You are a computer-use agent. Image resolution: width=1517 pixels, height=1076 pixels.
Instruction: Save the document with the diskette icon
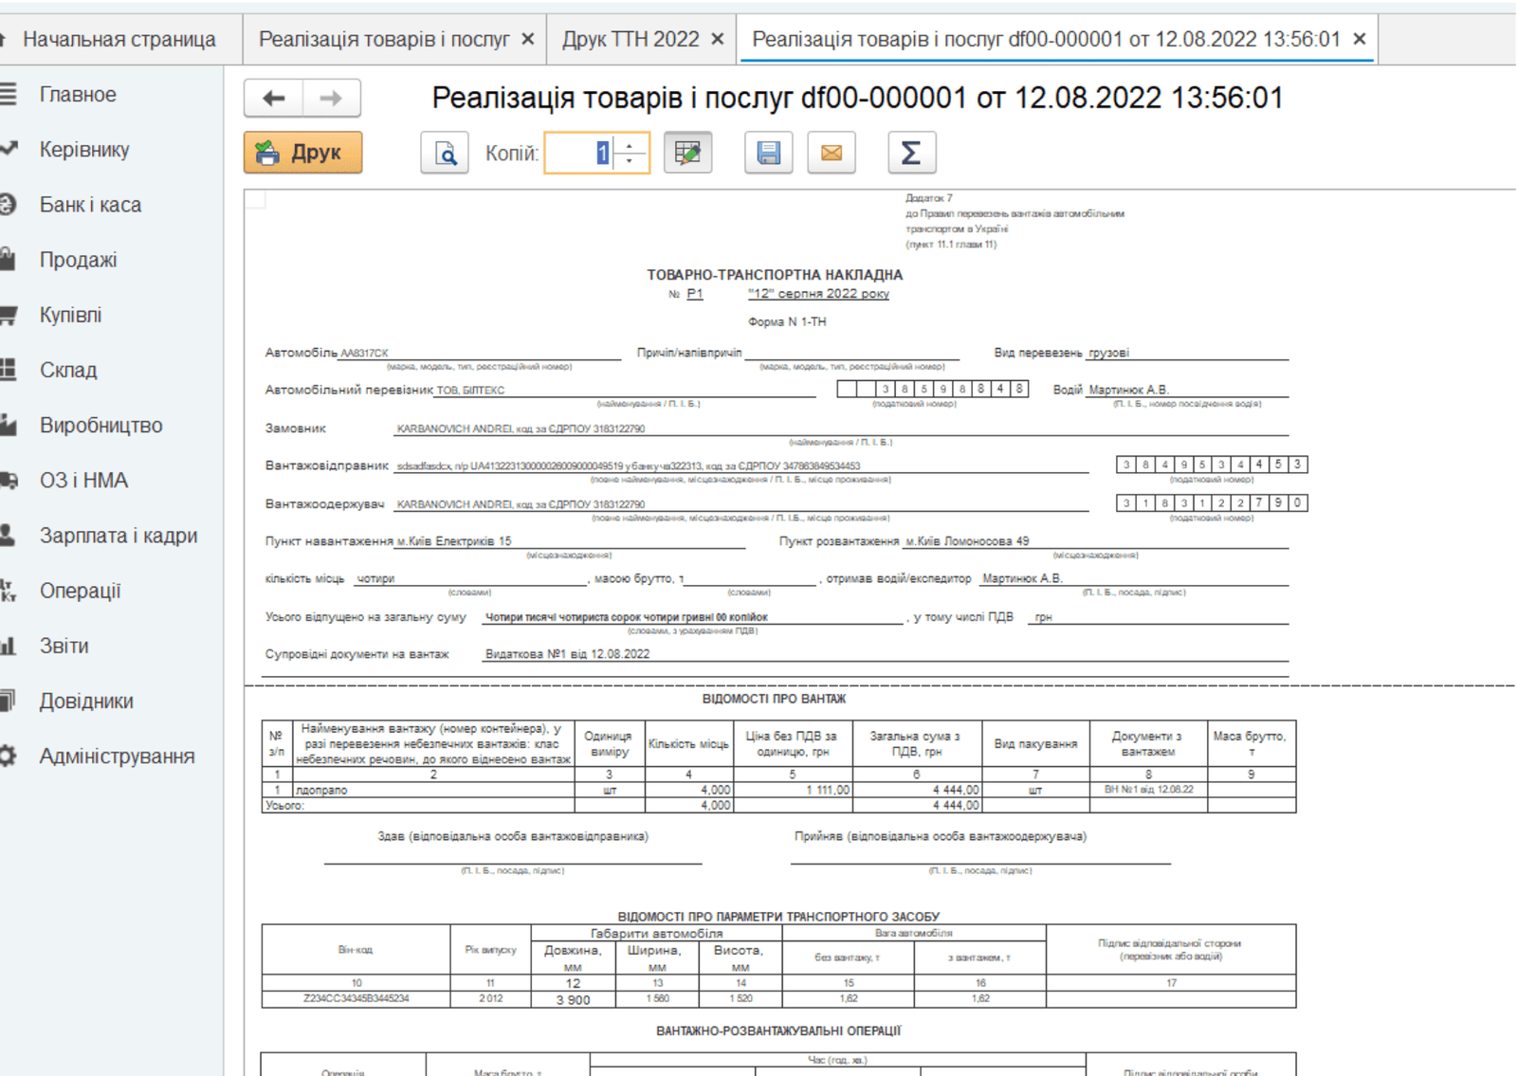[768, 154]
